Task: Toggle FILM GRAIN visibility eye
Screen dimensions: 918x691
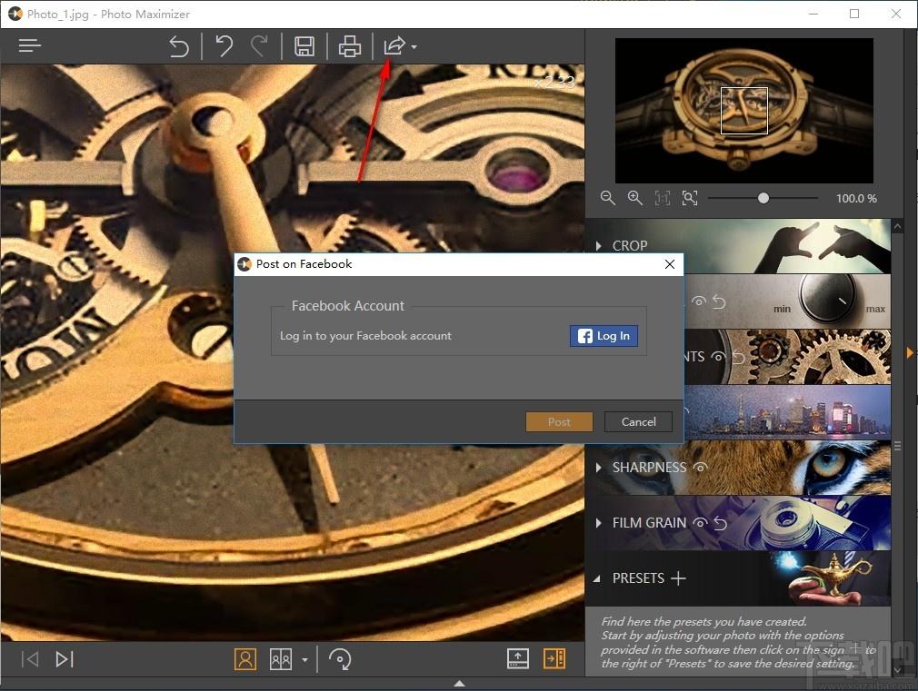Action: click(x=700, y=522)
